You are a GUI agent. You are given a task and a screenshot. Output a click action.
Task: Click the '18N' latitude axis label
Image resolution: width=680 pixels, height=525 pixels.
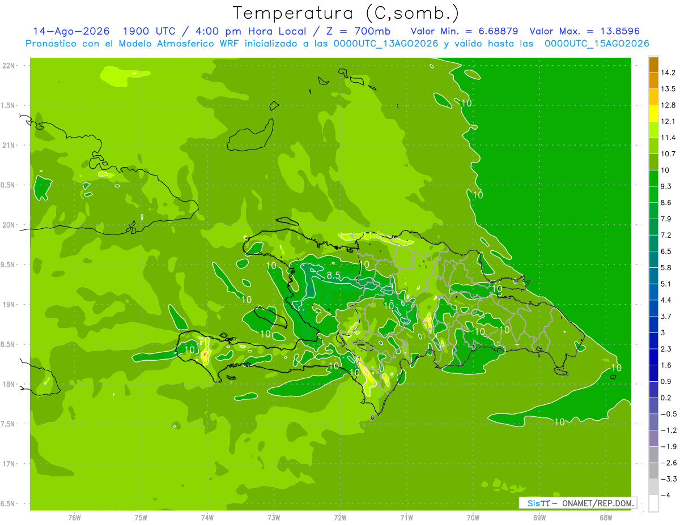point(9,384)
